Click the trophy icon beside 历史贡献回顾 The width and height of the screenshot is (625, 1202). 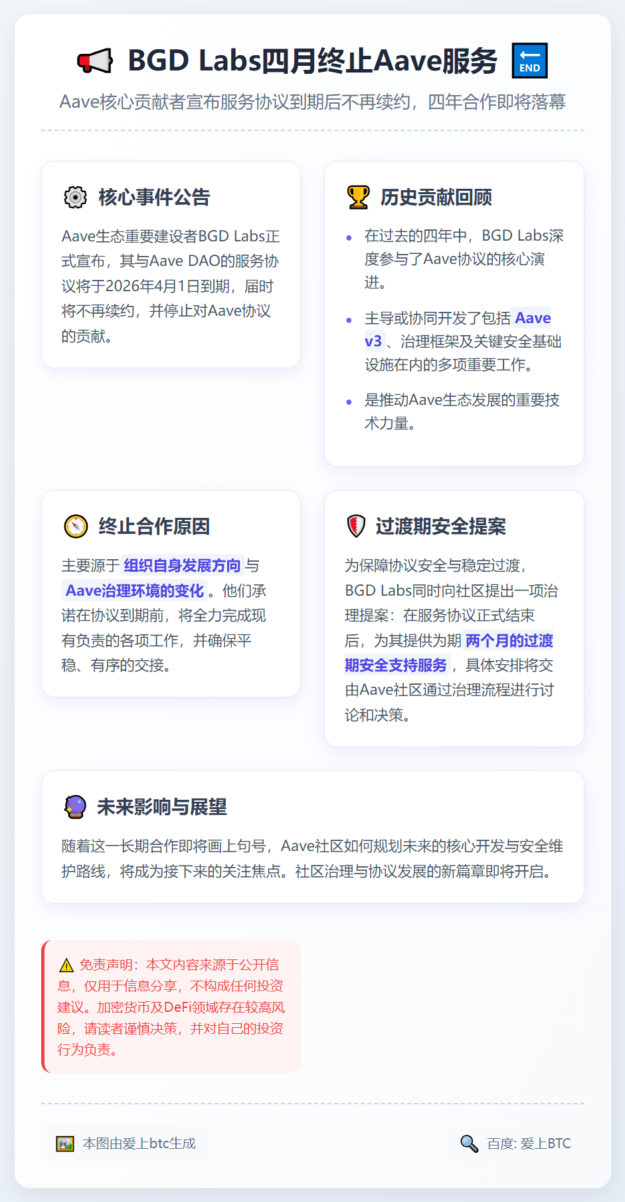pos(359,197)
